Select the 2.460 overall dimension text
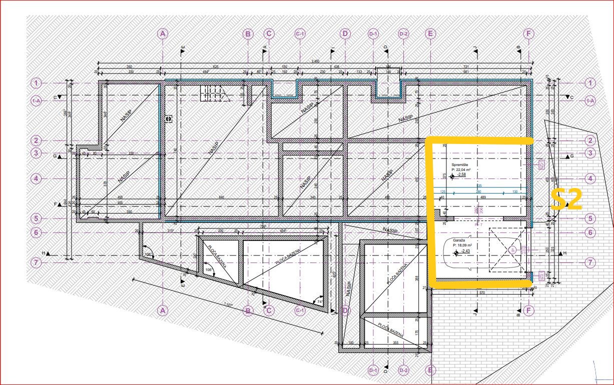This screenshot has height=385, width=614. point(315,61)
